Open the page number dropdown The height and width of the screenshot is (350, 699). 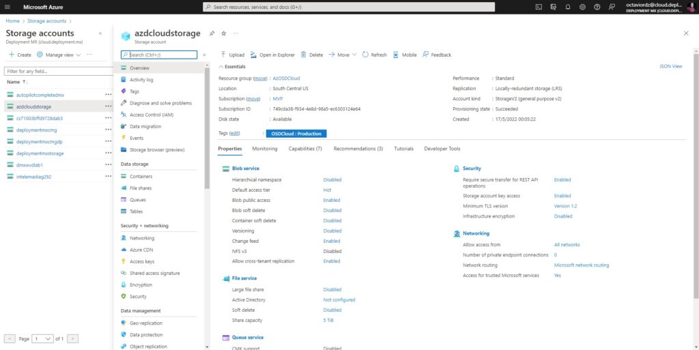pyautogui.click(x=42, y=339)
